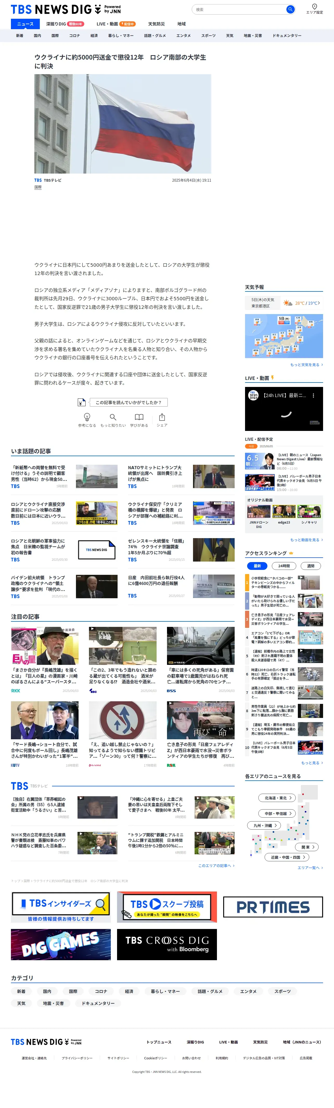Viewport: 334px width, 1108px height.
Task: Open もっと天気を見る link
Action: tap(306, 365)
